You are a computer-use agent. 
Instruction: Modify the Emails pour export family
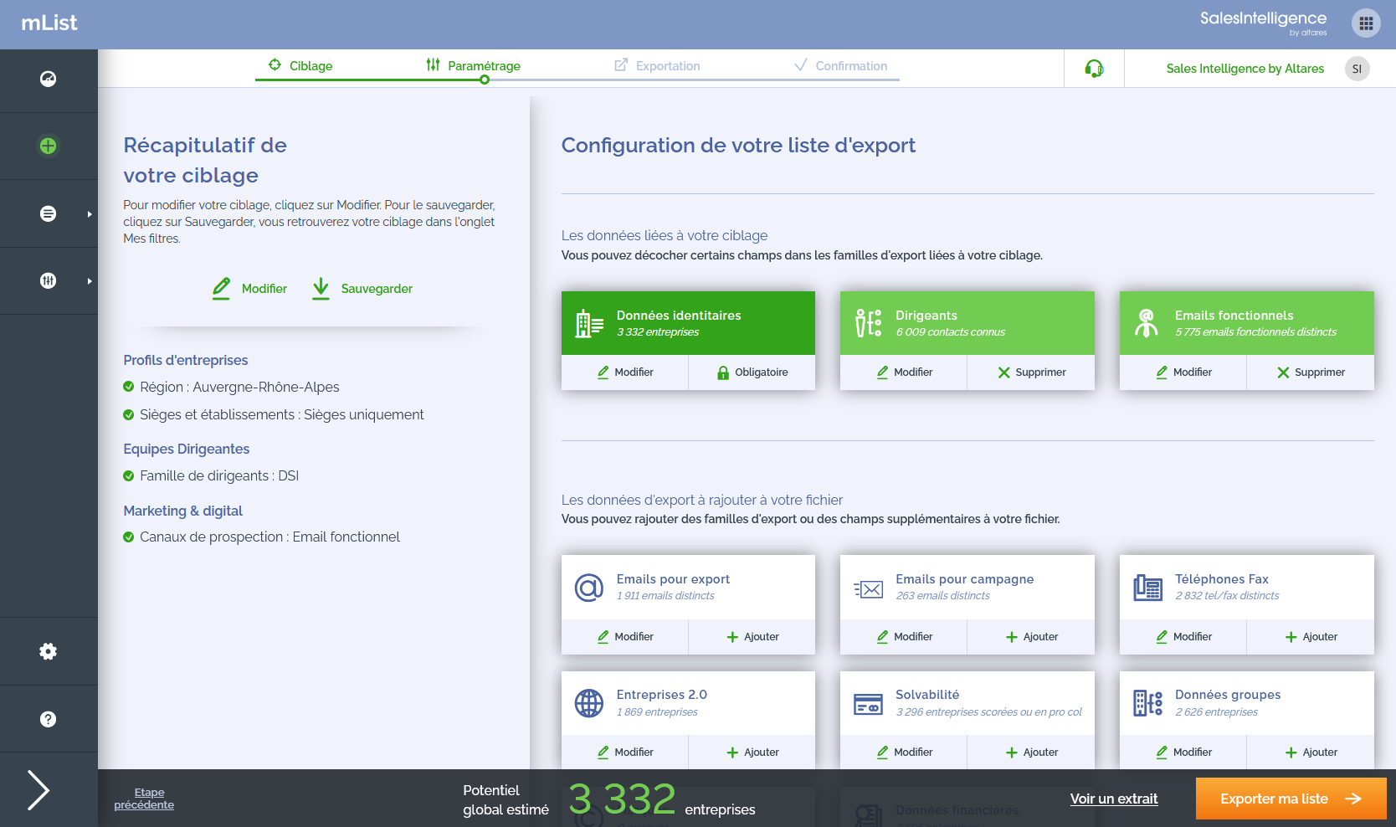click(625, 637)
